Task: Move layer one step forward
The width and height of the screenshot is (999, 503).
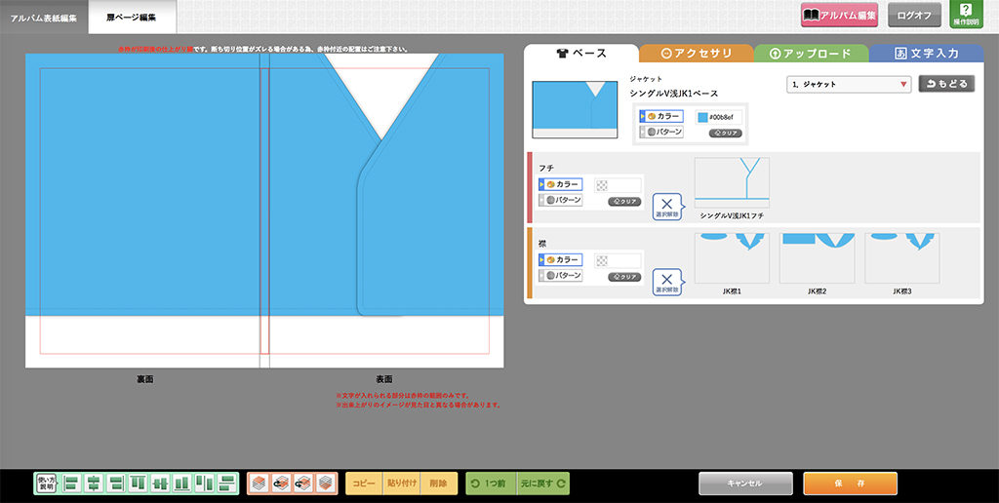Action: click(x=281, y=484)
